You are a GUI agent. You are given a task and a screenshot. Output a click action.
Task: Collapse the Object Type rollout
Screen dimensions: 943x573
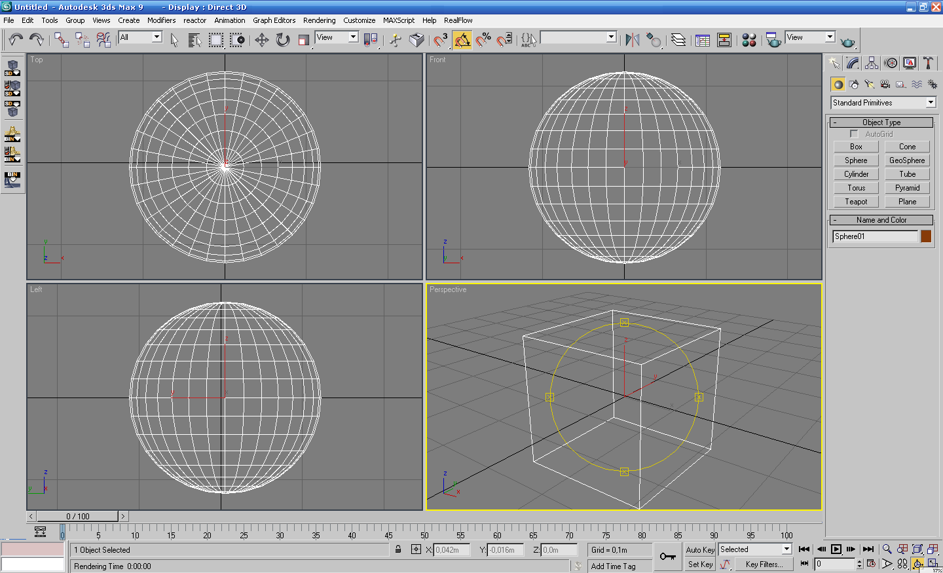pyautogui.click(x=881, y=122)
